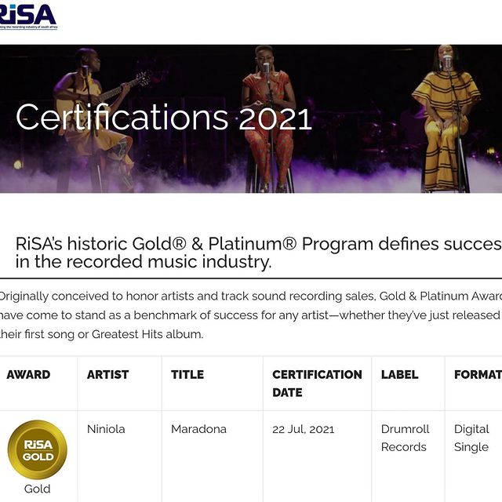Image resolution: width=502 pixels, height=502 pixels.
Task: Click the Gold caption under the badge
Action: coord(38,489)
